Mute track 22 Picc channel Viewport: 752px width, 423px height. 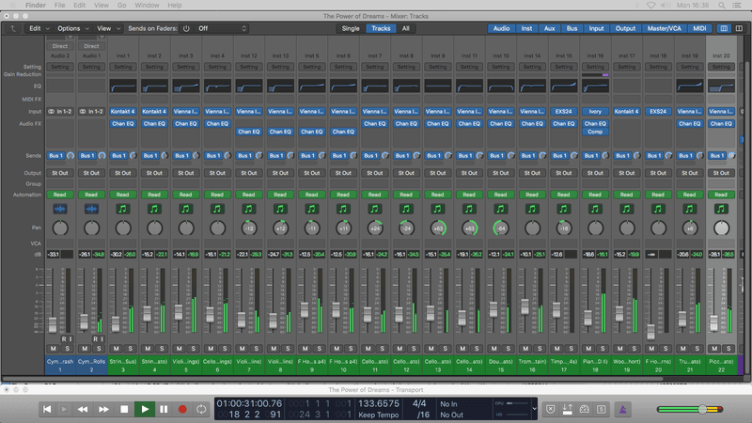(714, 349)
